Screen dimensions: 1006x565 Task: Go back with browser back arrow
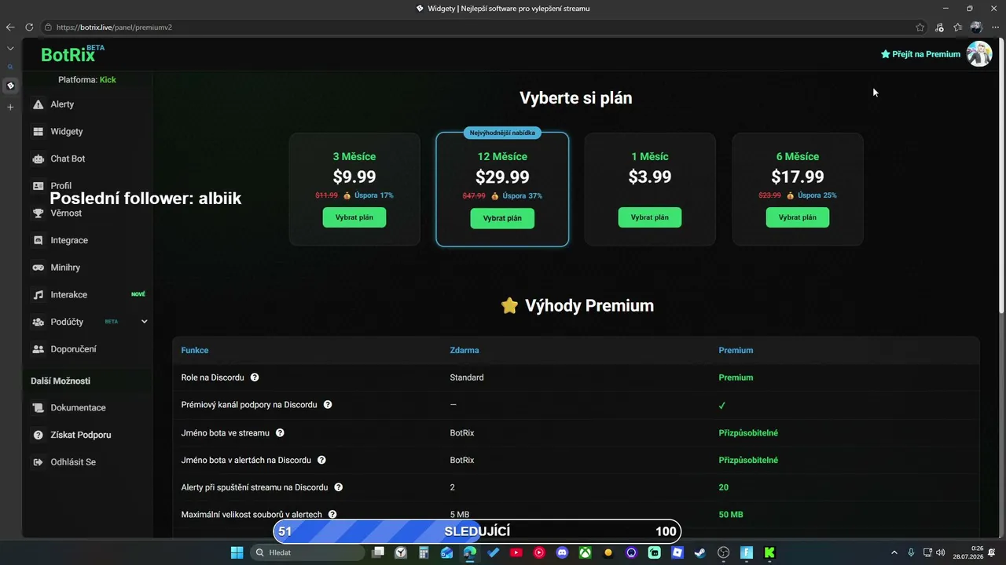(10, 27)
